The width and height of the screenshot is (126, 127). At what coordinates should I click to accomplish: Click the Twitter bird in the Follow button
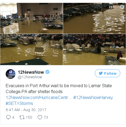101,73
